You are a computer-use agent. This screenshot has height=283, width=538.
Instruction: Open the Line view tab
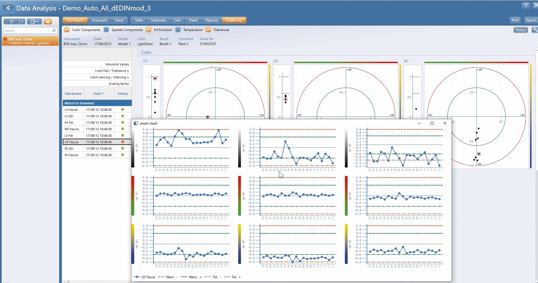coord(177,20)
